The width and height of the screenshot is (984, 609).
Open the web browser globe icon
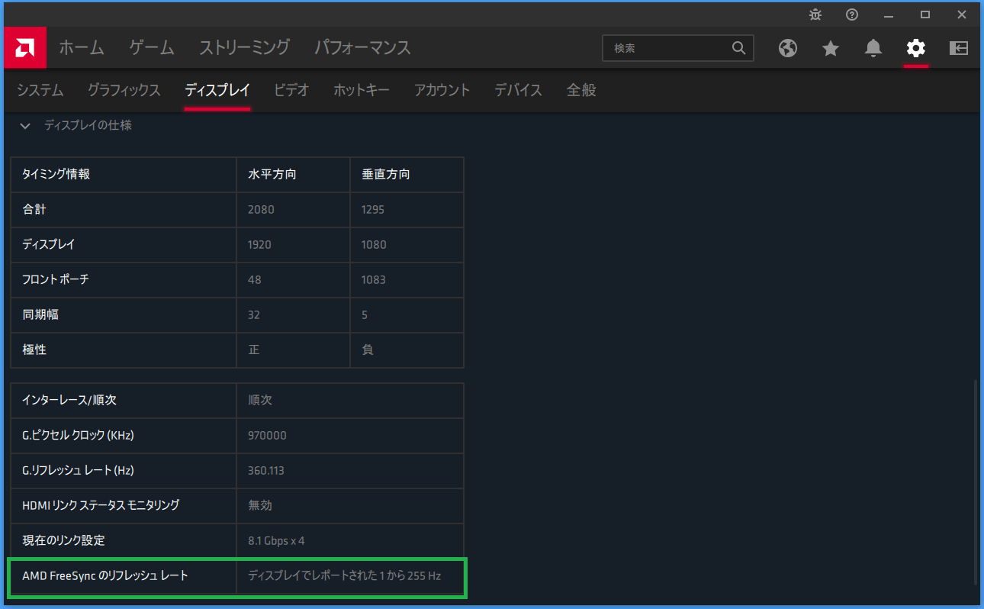click(788, 48)
